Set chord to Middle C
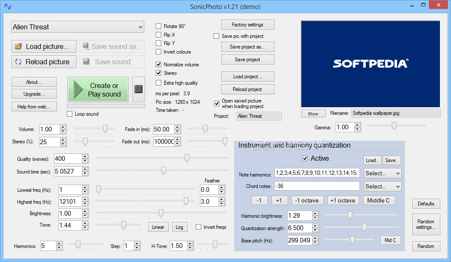The height and width of the screenshot is (262, 451). (379, 200)
